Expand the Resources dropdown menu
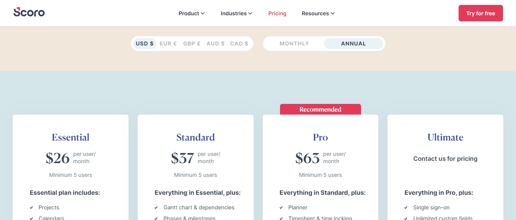 point(318,13)
